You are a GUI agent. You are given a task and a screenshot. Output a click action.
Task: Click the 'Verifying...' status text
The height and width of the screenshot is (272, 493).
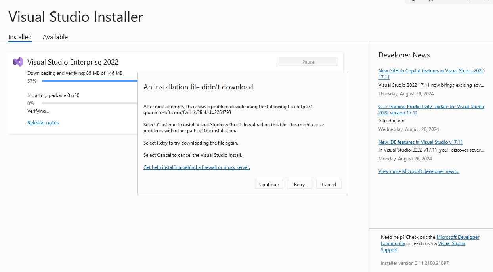pos(38,111)
